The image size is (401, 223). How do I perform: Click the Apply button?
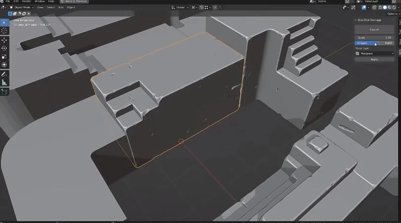coord(374,59)
